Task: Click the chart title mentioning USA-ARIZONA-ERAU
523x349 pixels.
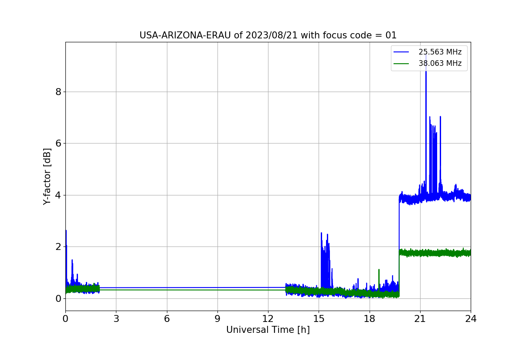Action: (x=268, y=35)
